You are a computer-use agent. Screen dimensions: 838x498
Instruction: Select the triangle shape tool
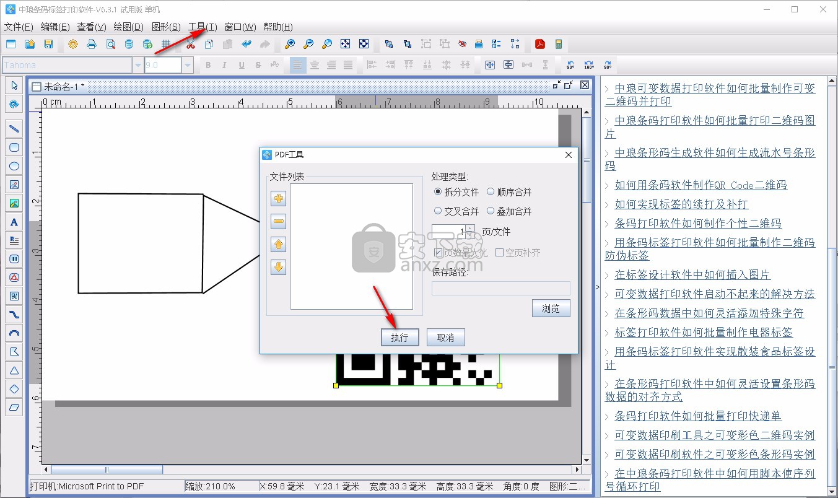pyautogui.click(x=14, y=370)
